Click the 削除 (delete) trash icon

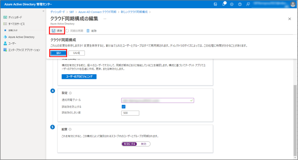point(88,31)
